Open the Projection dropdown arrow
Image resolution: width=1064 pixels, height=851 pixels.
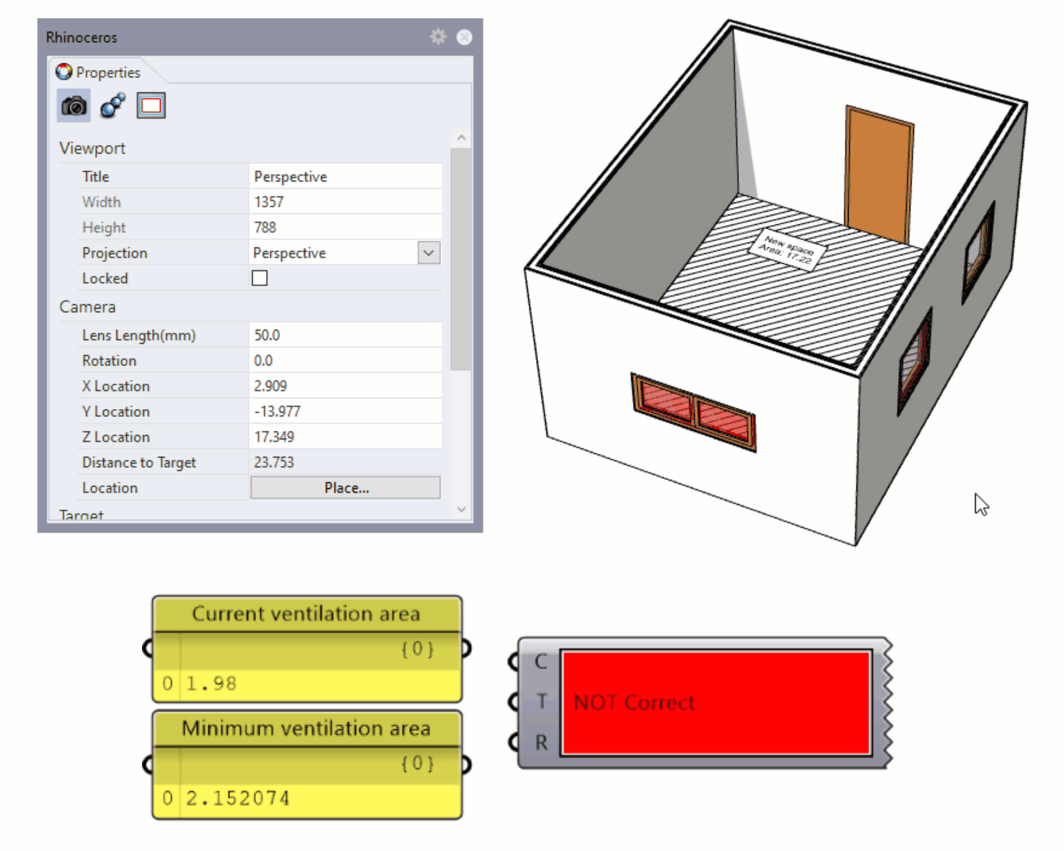coord(429,253)
